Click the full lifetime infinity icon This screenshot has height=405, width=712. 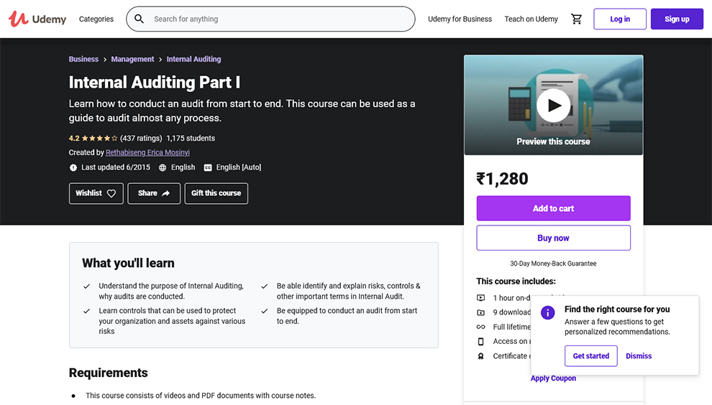click(480, 327)
